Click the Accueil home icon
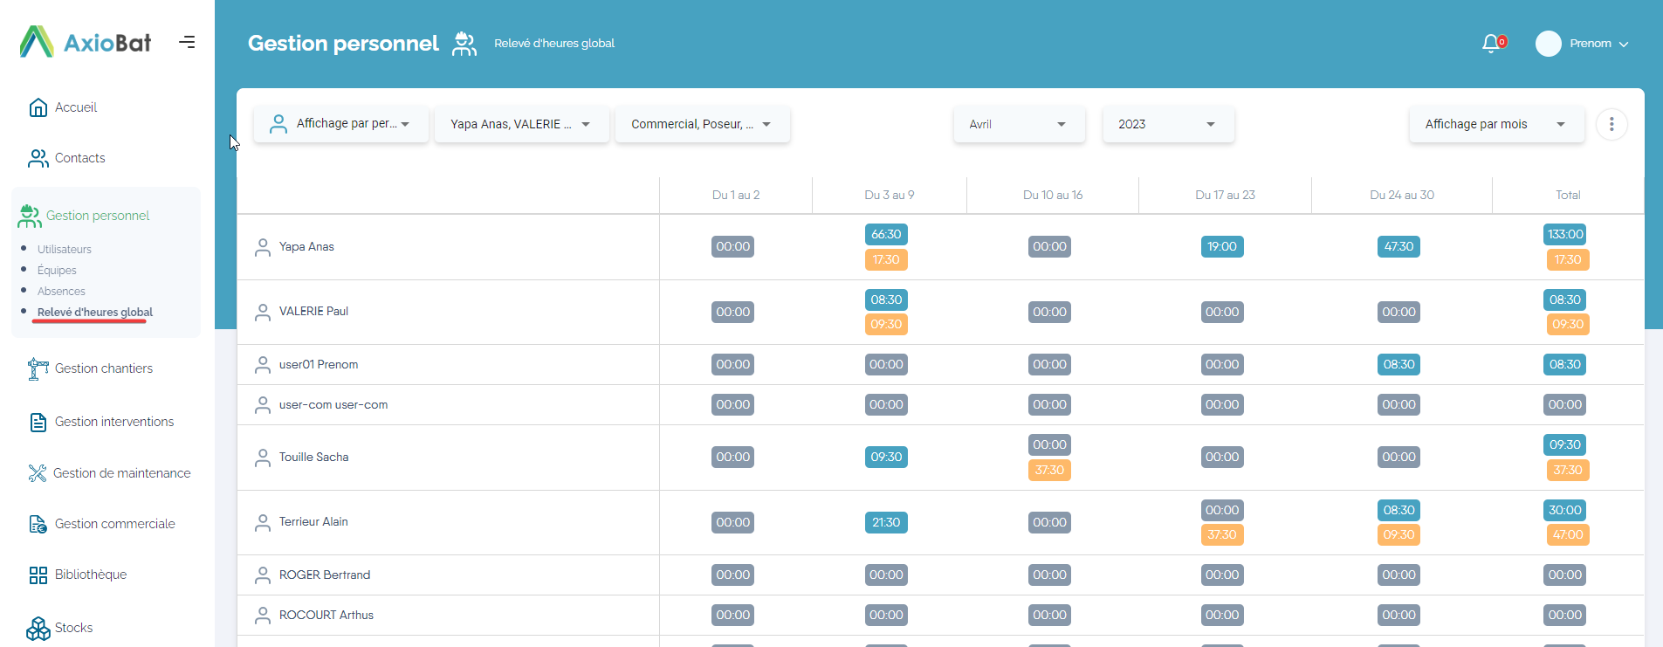The width and height of the screenshot is (1663, 647). pyautogui.click(x=38, y=107)
